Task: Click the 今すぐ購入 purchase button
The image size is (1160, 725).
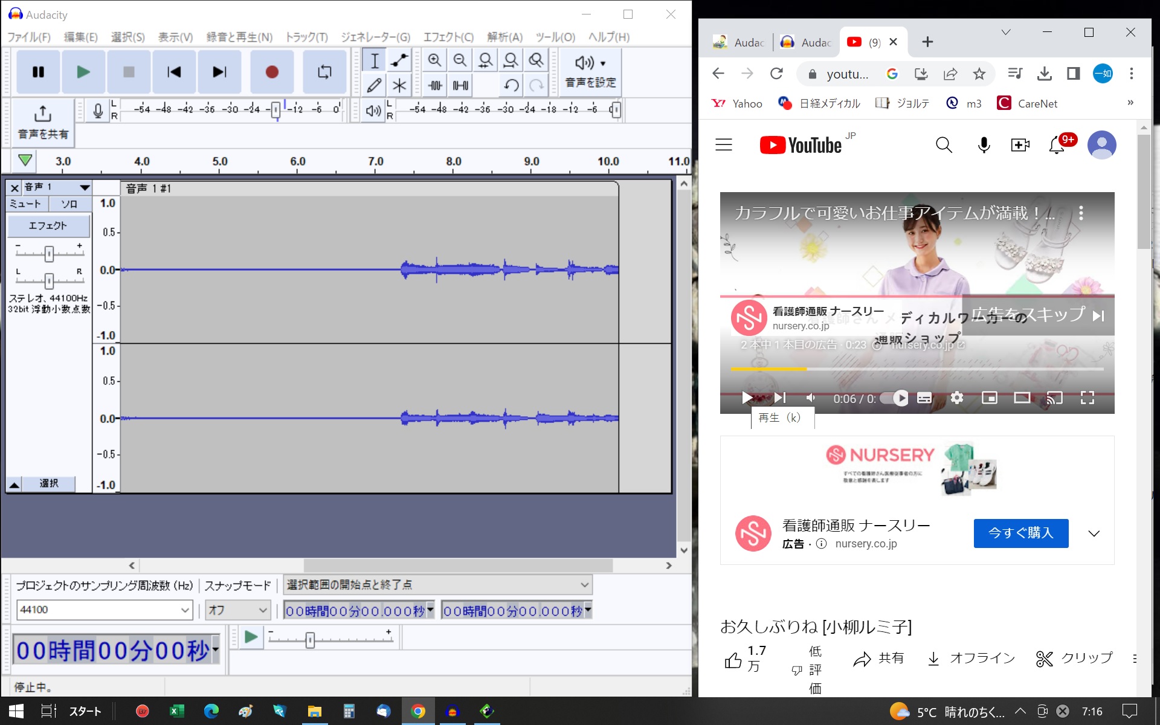Action: [1020, 533]
